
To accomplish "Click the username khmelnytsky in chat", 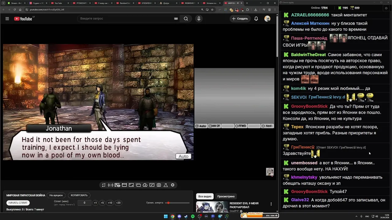I will click(x=304, y=177).
